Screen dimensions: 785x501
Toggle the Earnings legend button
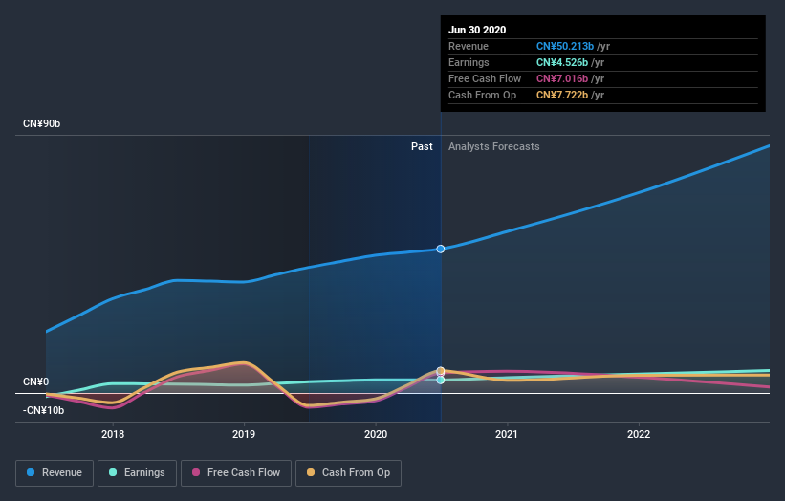click(137, 473)
